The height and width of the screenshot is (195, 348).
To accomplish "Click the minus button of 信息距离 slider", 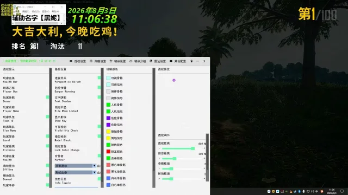I will tap(159, 159).
